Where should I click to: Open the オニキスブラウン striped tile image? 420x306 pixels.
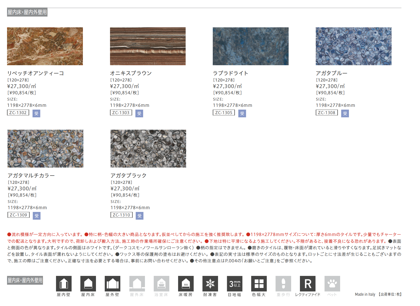point(148,46)
